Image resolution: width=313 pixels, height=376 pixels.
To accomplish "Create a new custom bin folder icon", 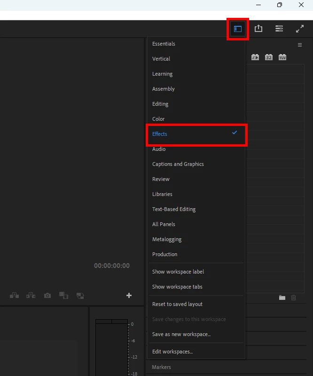I will pos(282,298).
